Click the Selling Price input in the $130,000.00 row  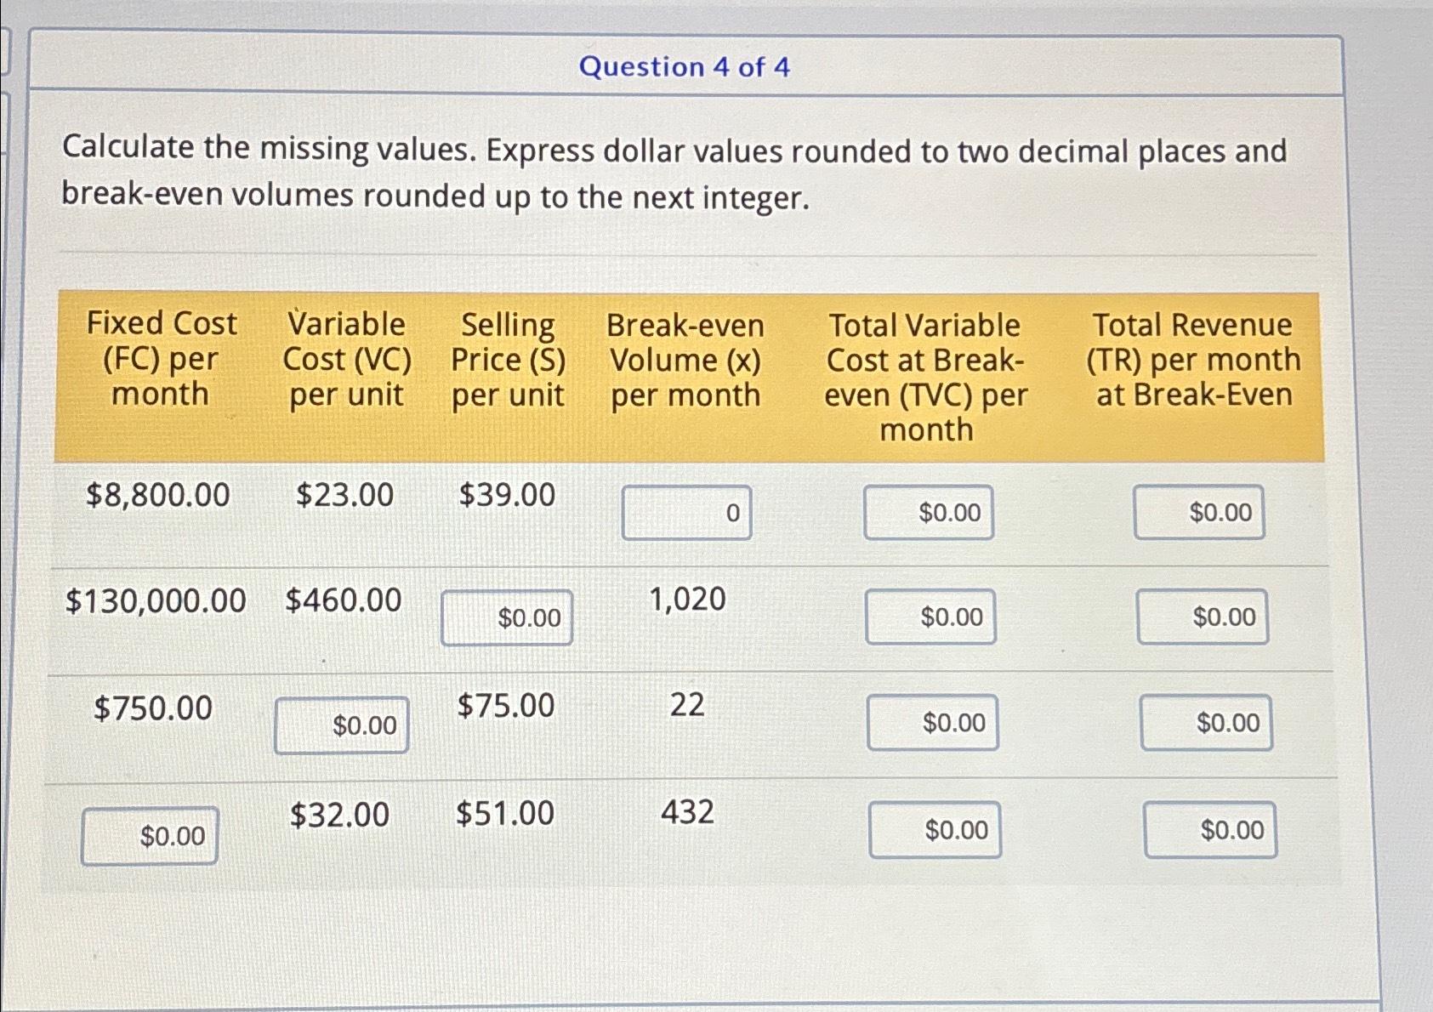506,619
